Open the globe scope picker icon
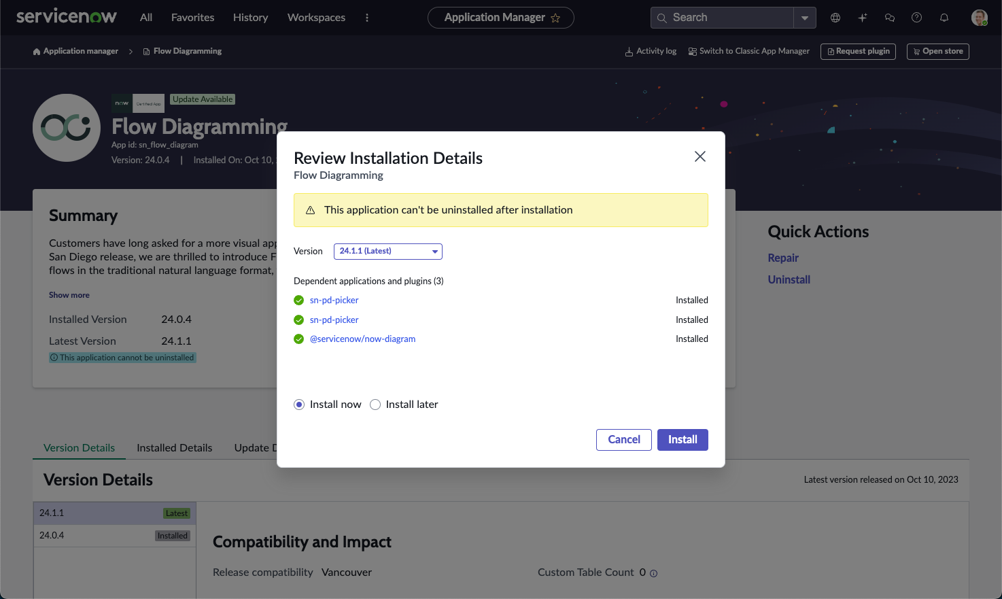The width and height of the screenshot is (1002, 599). (835, 18)
